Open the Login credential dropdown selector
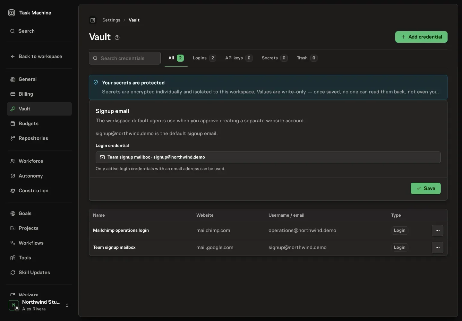Viewport: 462px width, 321px height. click(x=268, y=157)
